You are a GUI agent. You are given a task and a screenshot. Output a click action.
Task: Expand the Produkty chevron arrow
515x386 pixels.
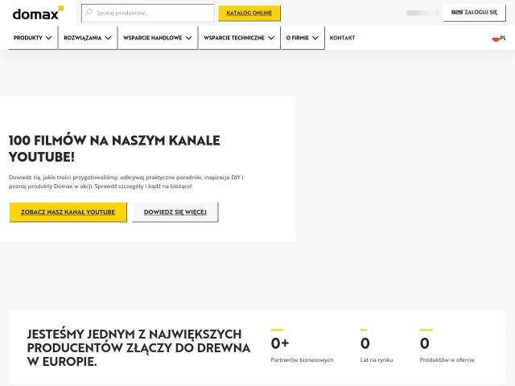48,38
